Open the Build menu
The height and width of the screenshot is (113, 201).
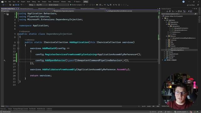coord(29,2)
